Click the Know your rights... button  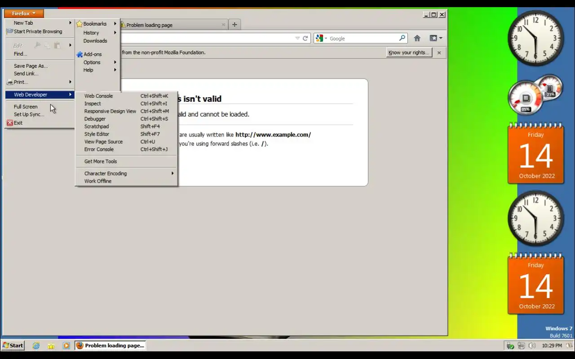point(409,53)
